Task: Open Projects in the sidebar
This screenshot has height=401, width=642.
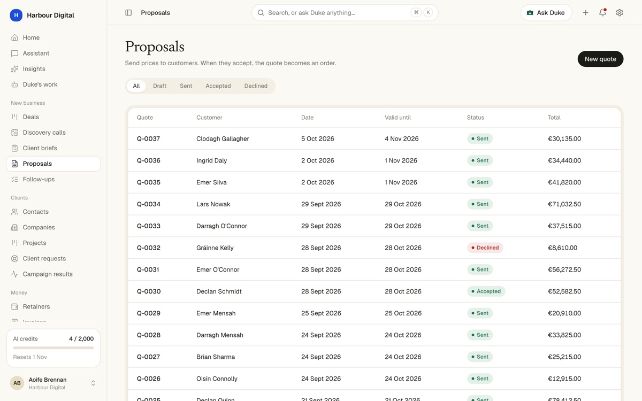Action: (53, 243)
